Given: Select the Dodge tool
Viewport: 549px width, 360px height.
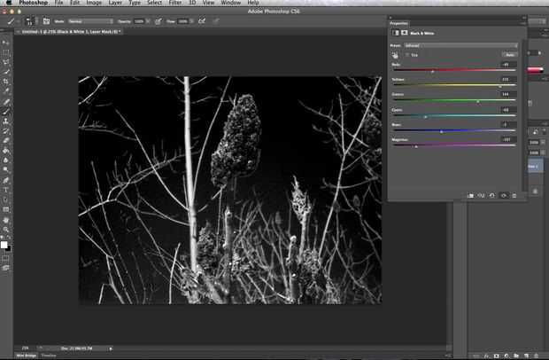Looking at the screenshot, I should tap(5, 169).
